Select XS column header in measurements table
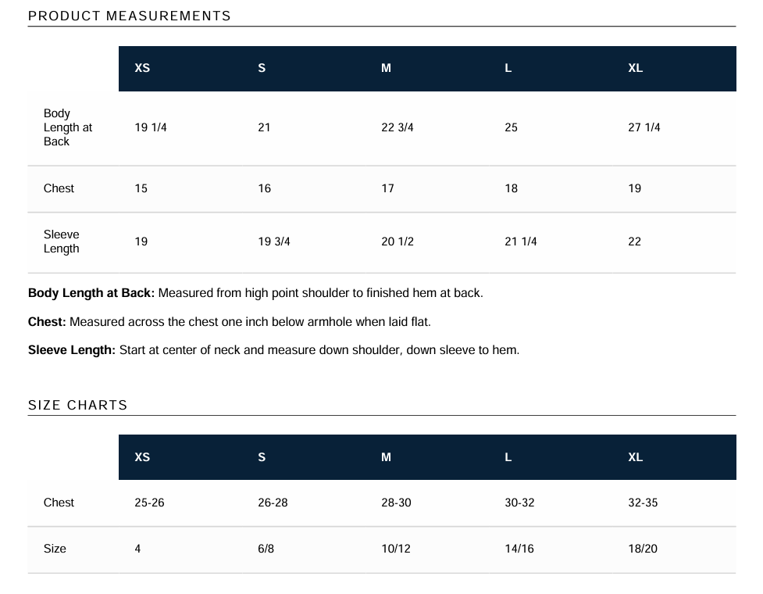Screen dimensions: 763x594 [142, 68]
